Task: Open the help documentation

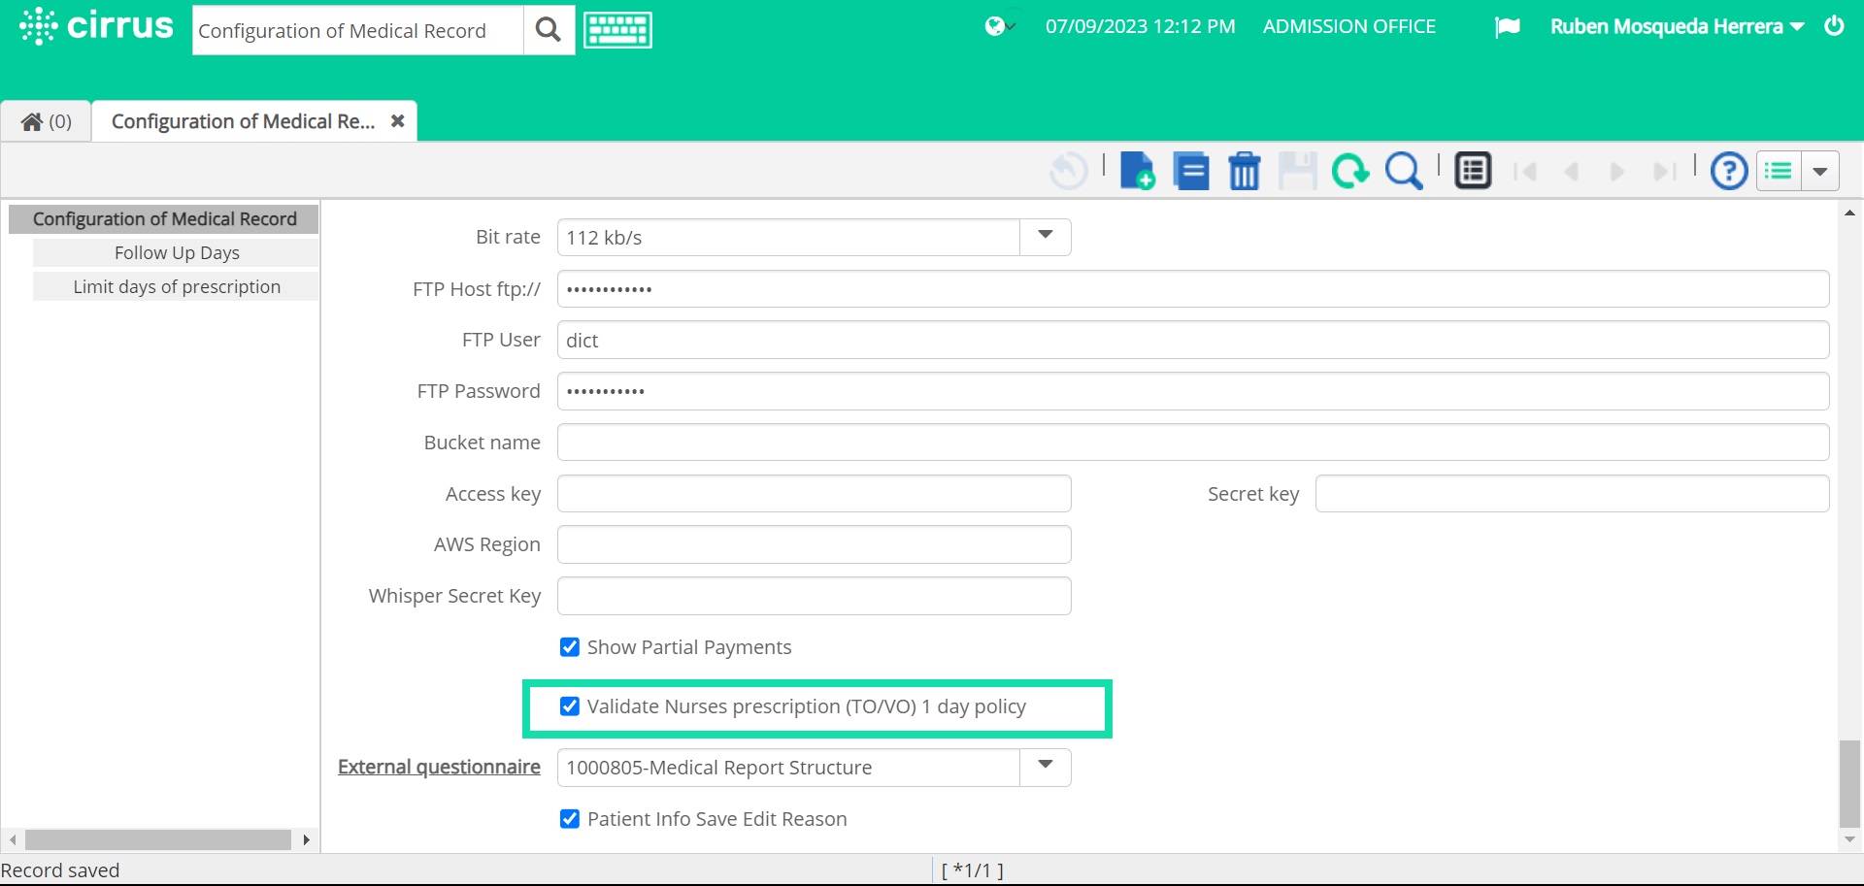Action: pyautogui.click(x=1728, y=171)
